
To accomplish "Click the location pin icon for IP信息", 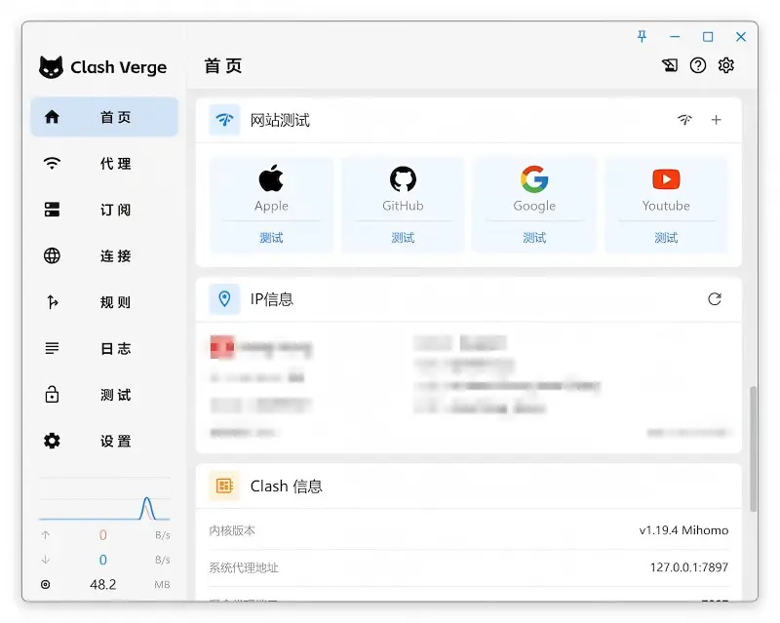I will click(x=224, y=299).
